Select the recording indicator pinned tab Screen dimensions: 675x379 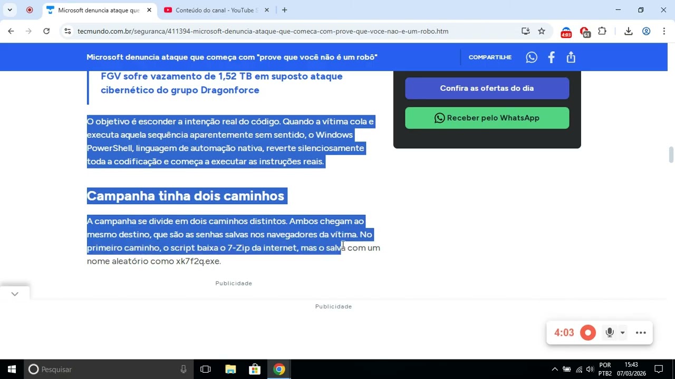pyautogui.click(x=30, y=10)
